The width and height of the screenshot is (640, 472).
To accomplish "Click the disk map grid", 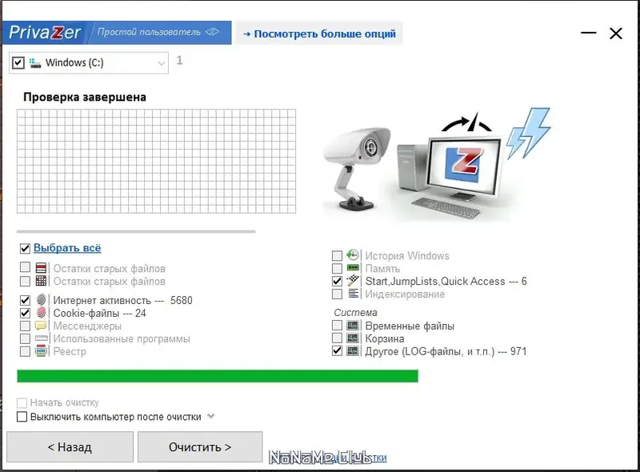I will click(156, 161).
